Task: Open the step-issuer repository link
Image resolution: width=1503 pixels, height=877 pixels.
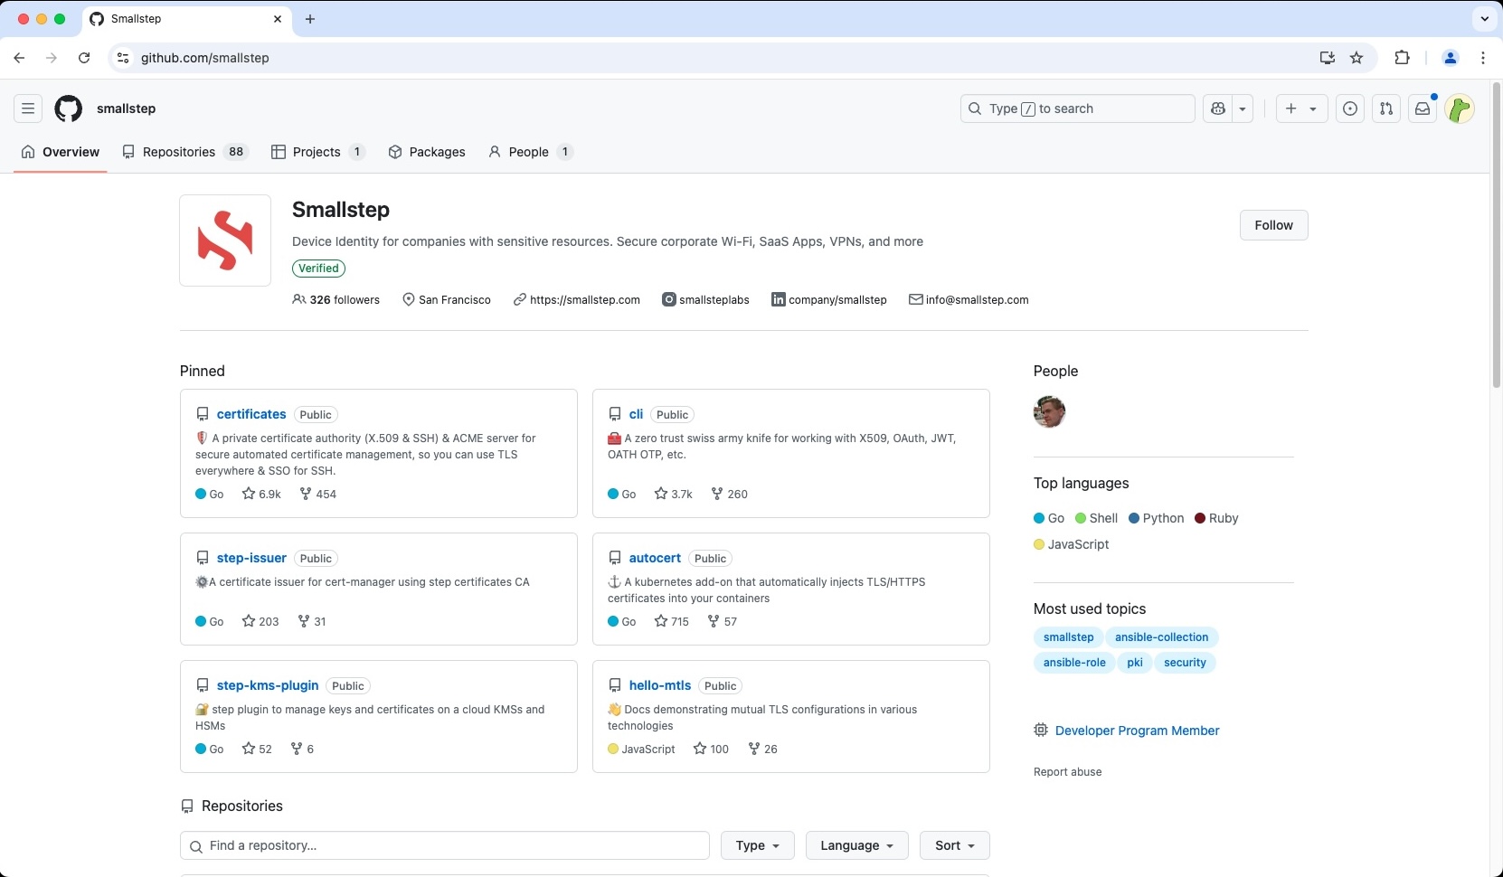Action: (x=251, y=558)
